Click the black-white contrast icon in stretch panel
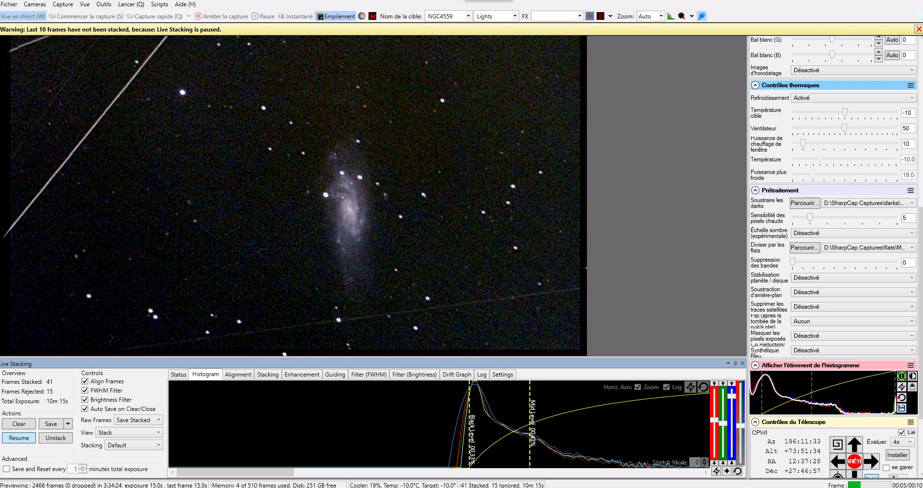The image size is (923, 488). 912,376
